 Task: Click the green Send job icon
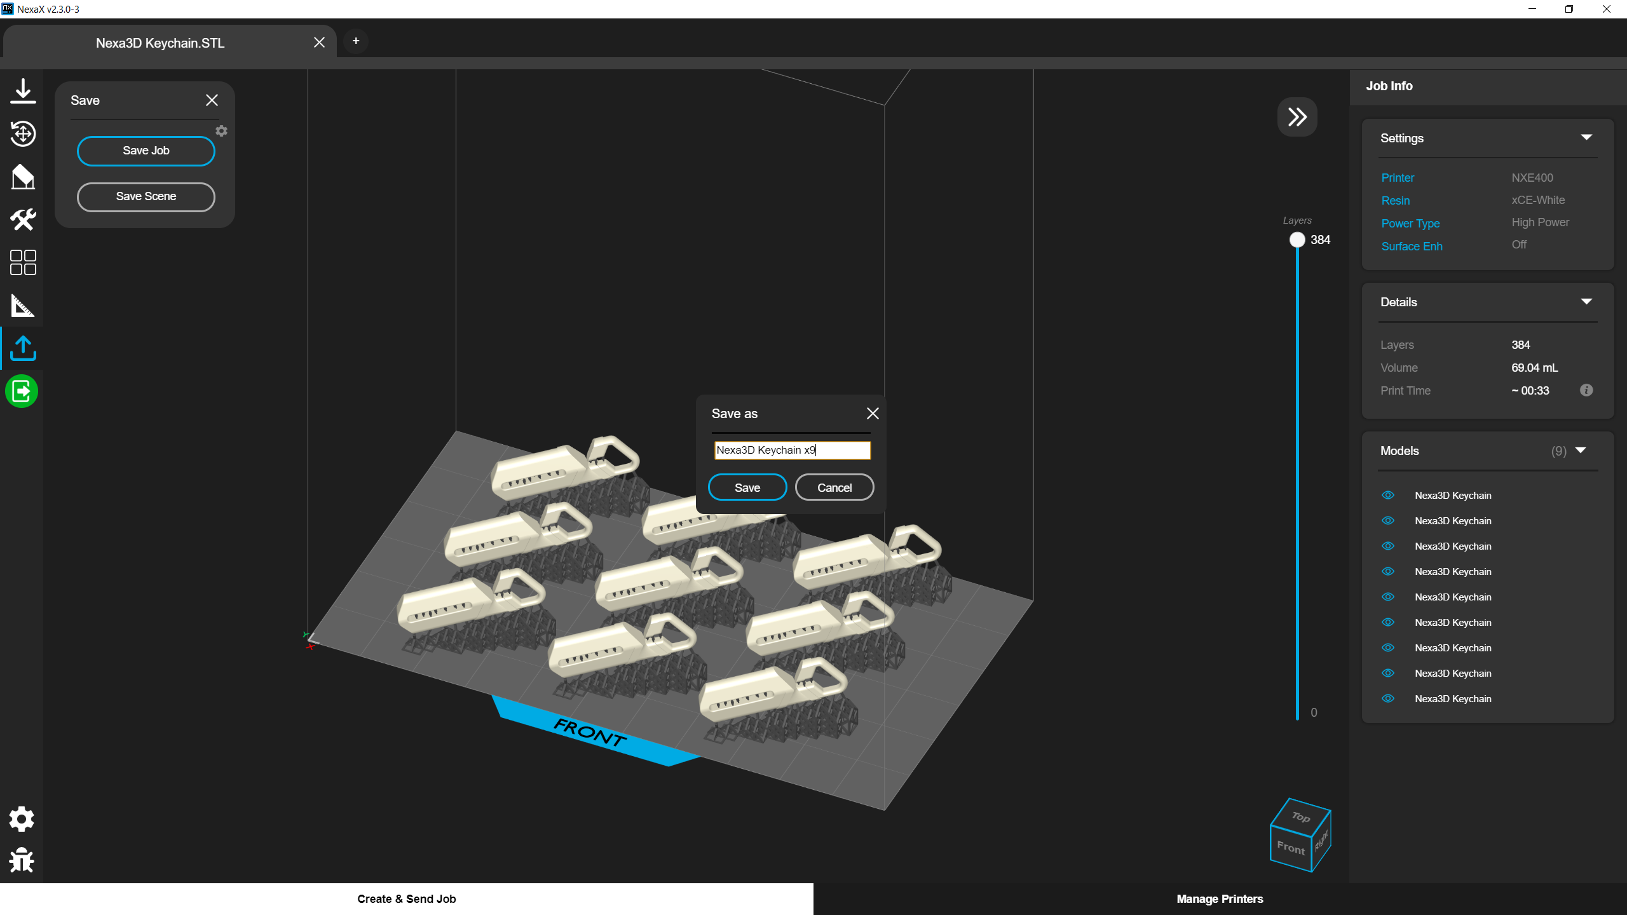coord(22,391)
